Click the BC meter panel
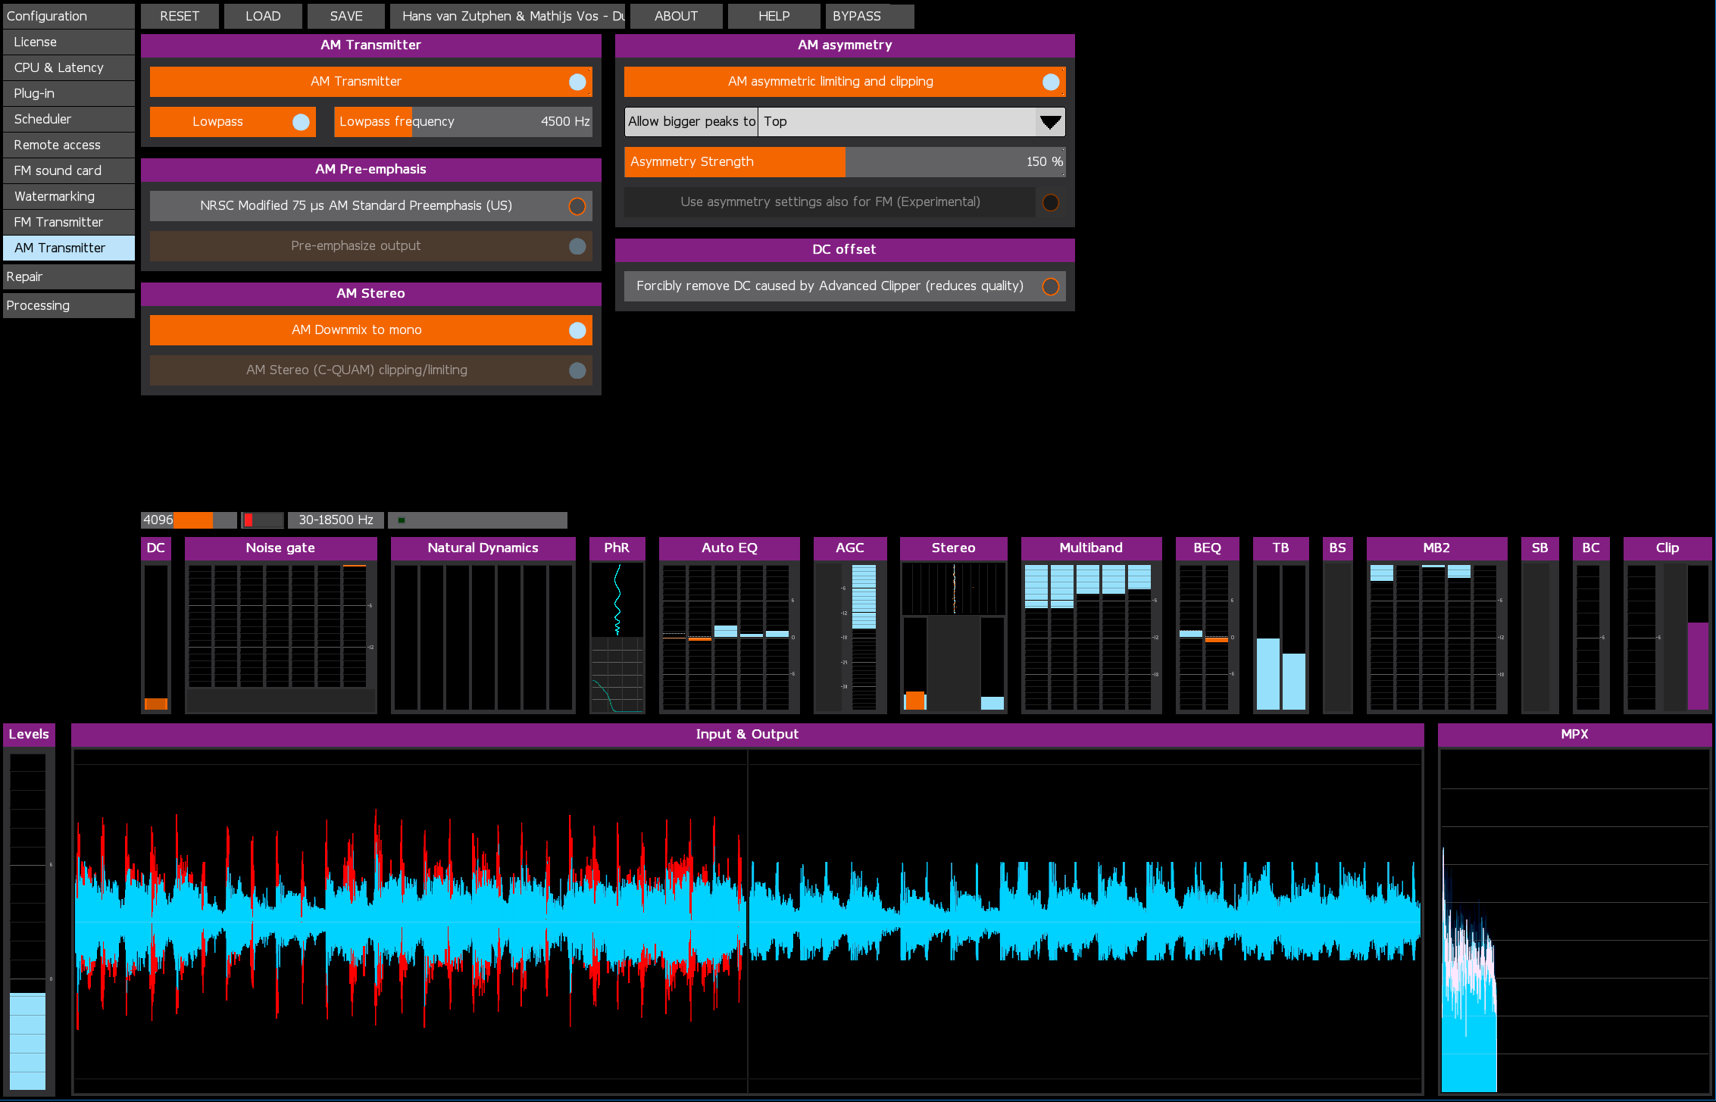Viewport: 1716px width, 1102px height. click(1591, 626)
